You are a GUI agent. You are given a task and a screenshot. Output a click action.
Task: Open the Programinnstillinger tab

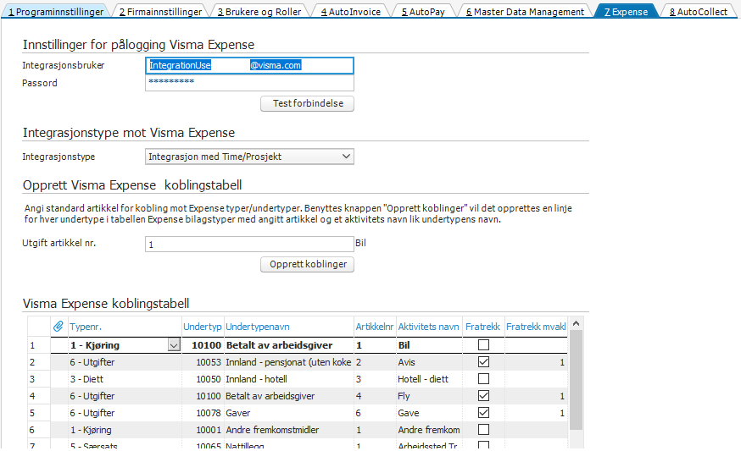[x=56, y=11]
